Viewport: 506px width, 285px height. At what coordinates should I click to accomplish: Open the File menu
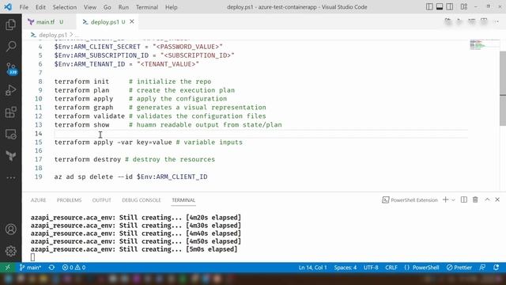tap(24, 7)
